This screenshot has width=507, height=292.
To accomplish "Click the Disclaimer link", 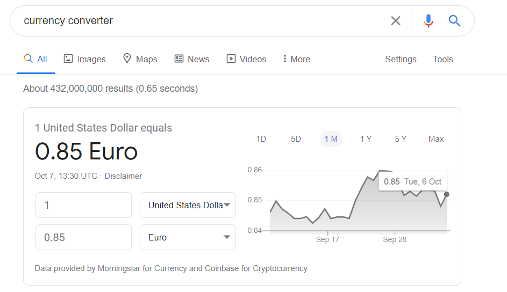I will (x=123, y=176).
